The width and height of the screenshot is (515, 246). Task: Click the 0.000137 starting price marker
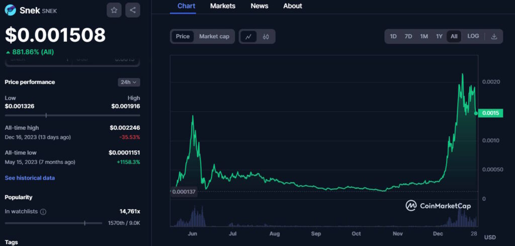click(184, 192)
